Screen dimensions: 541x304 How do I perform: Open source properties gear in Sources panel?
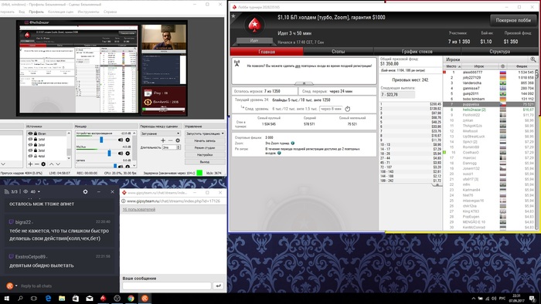[x=43, y=164]
